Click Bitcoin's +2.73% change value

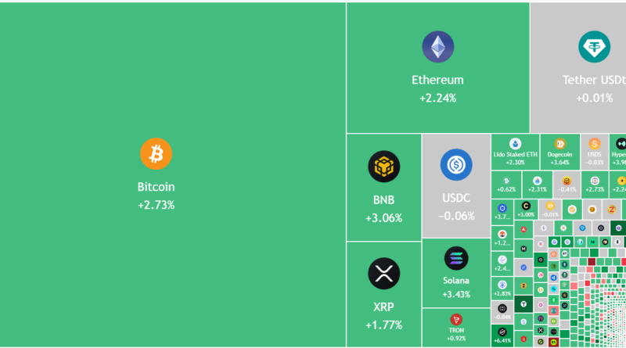click(156, 205)
